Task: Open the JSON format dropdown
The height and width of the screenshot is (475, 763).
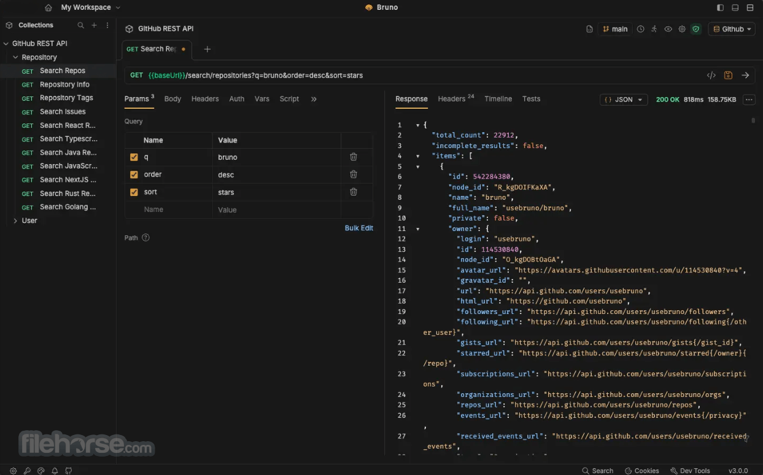Action: pos(624,100)
